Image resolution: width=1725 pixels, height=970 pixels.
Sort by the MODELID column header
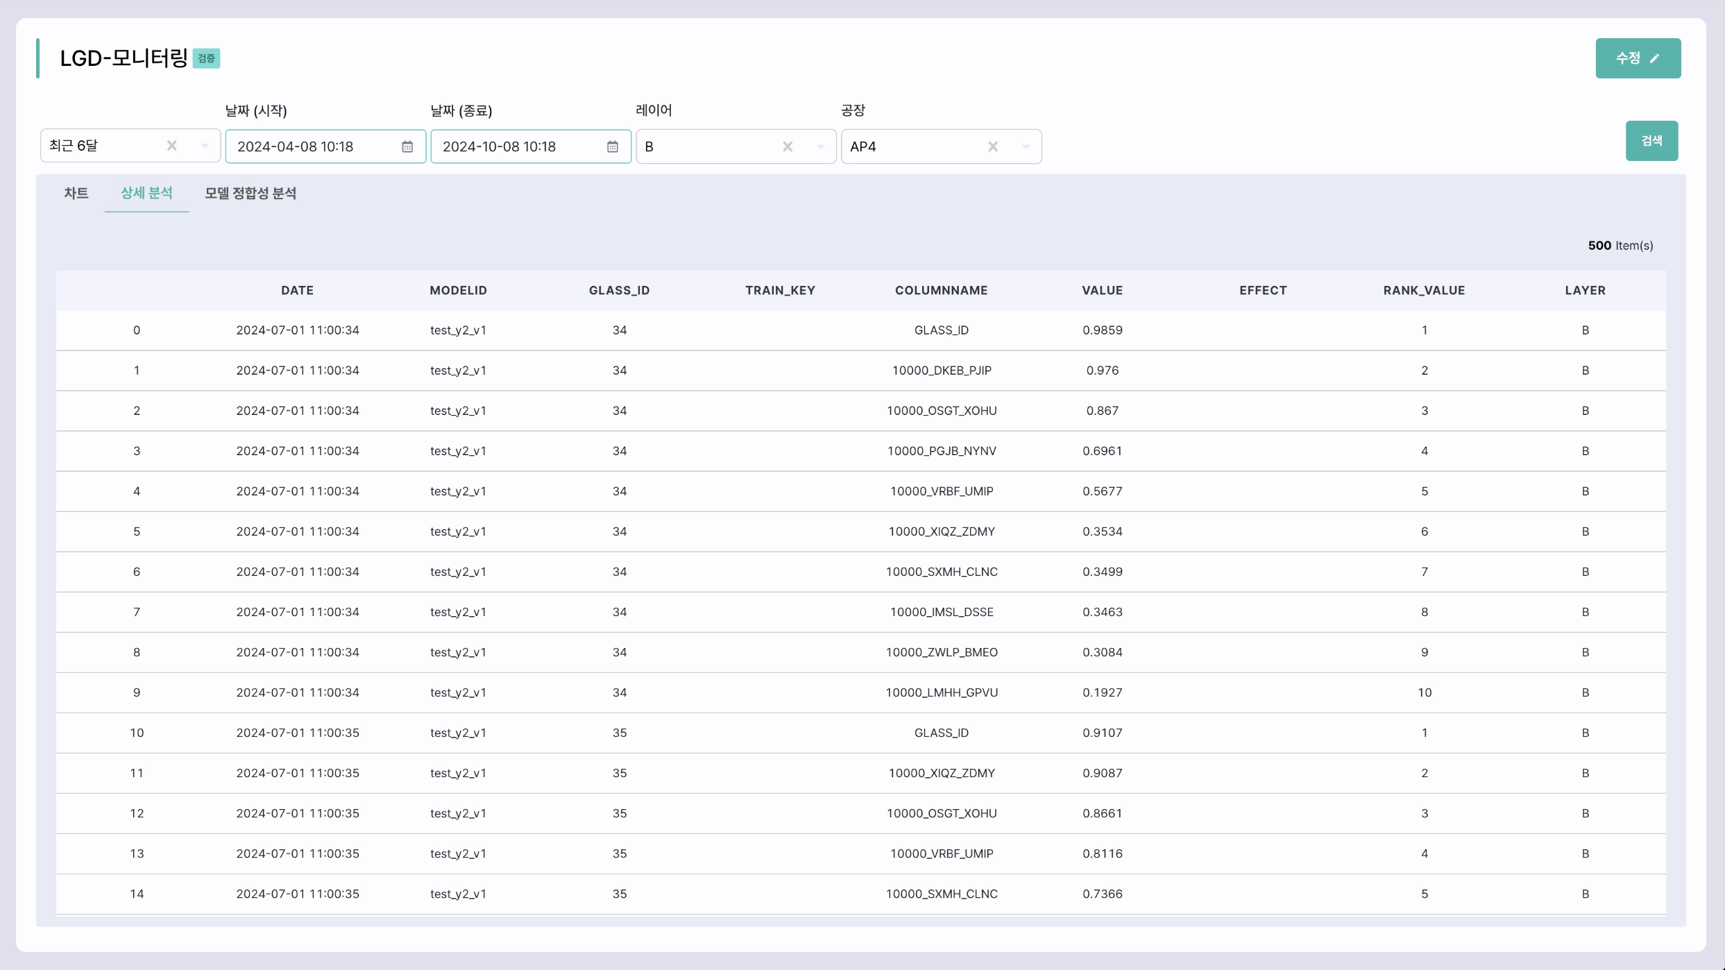click(458, 290)
